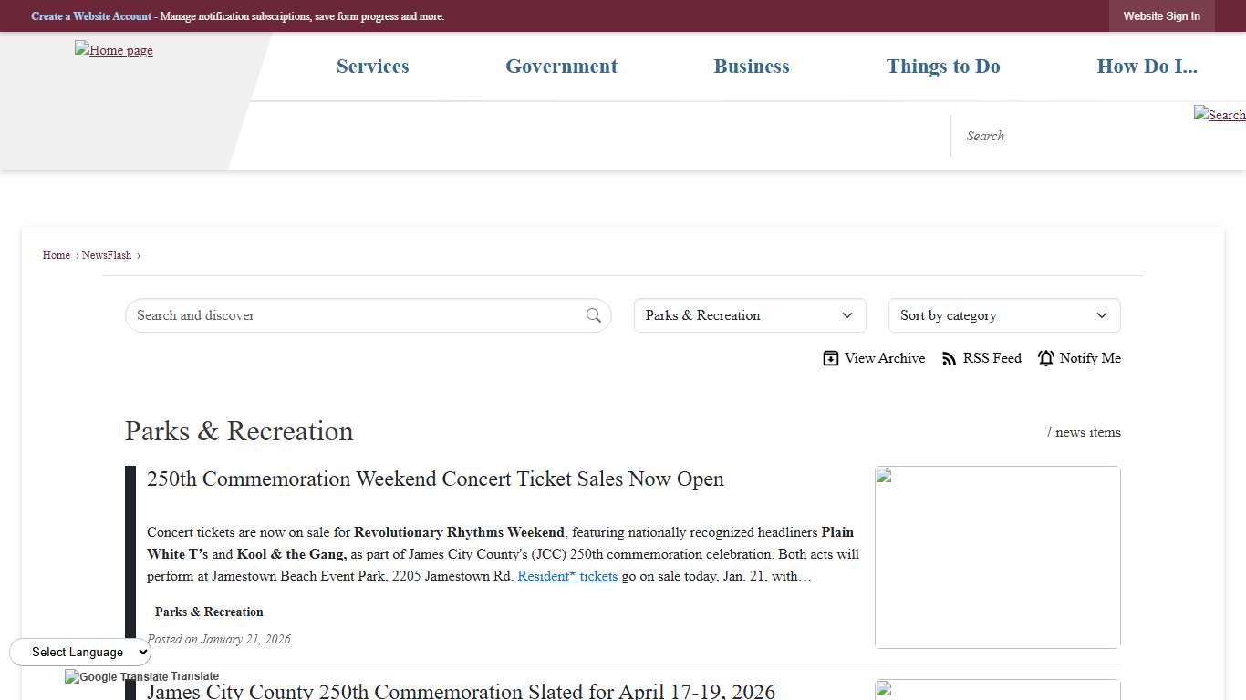Open the Government menu
Viewport: 1246px width, 700px height.
click(x=561, y=67)
